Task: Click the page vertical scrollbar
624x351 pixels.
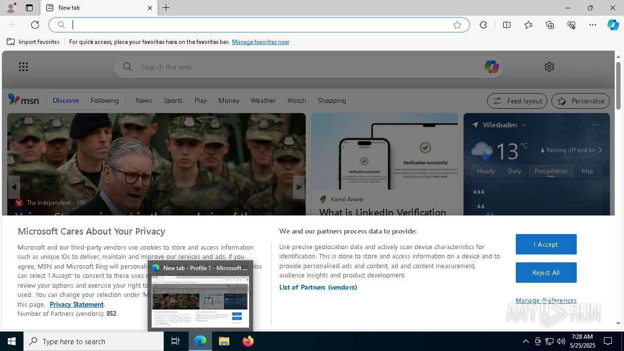Action: 619,86
